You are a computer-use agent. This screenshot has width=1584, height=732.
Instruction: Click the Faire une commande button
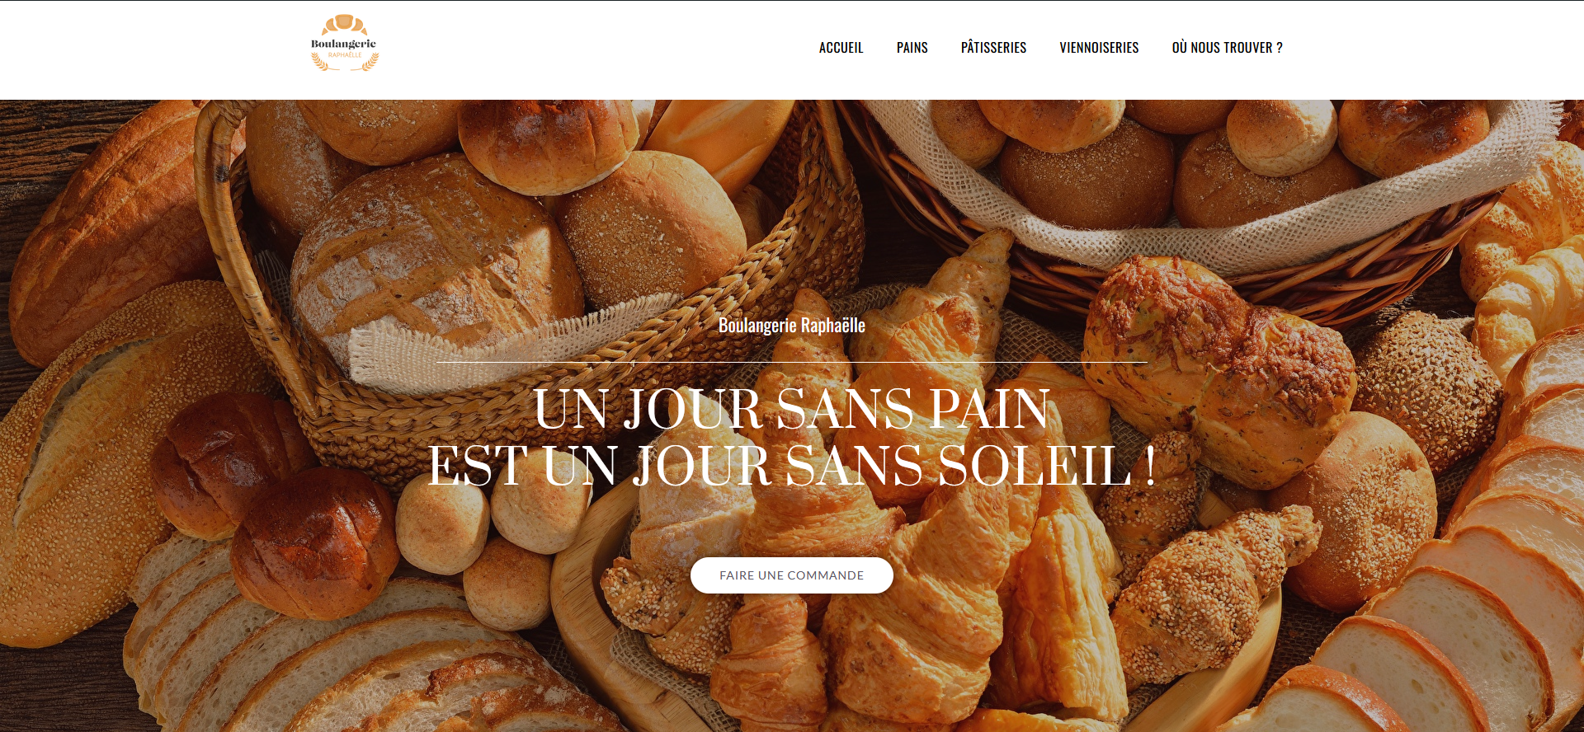pos(792,575)
